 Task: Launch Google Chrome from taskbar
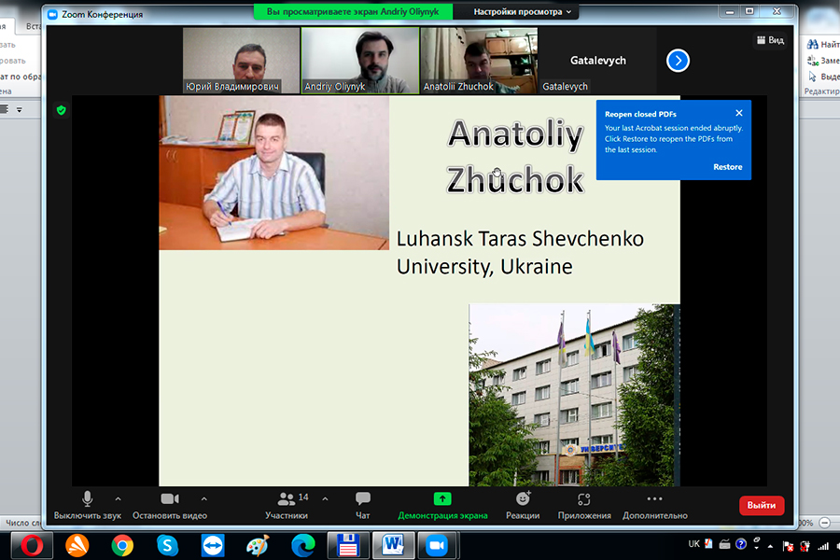tap(122, 546)
